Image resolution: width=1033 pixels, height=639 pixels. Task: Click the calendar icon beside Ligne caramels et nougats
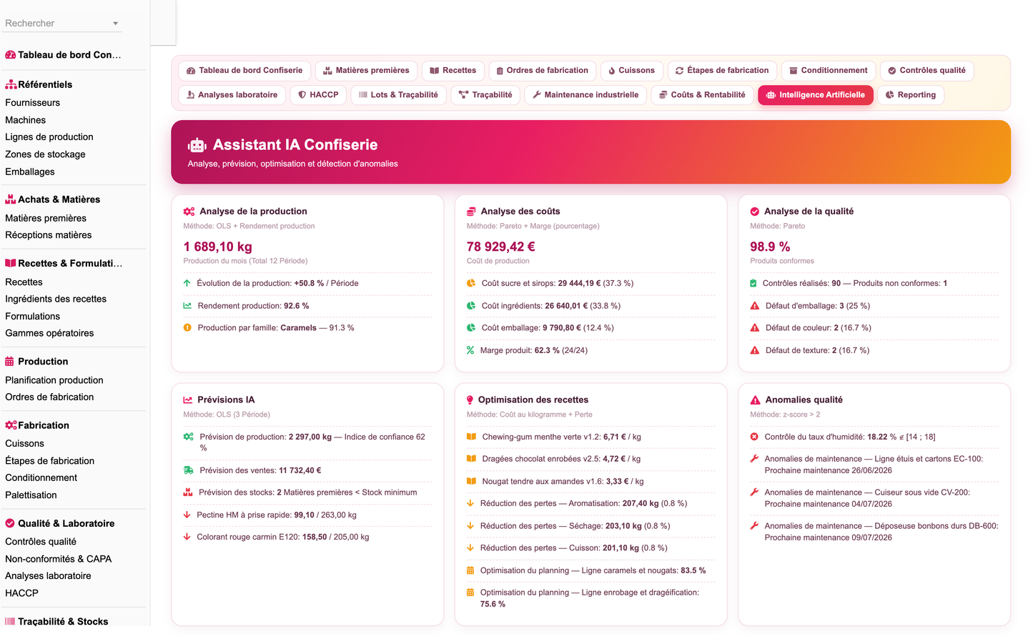pyautogui.click(x=470, y=570)
